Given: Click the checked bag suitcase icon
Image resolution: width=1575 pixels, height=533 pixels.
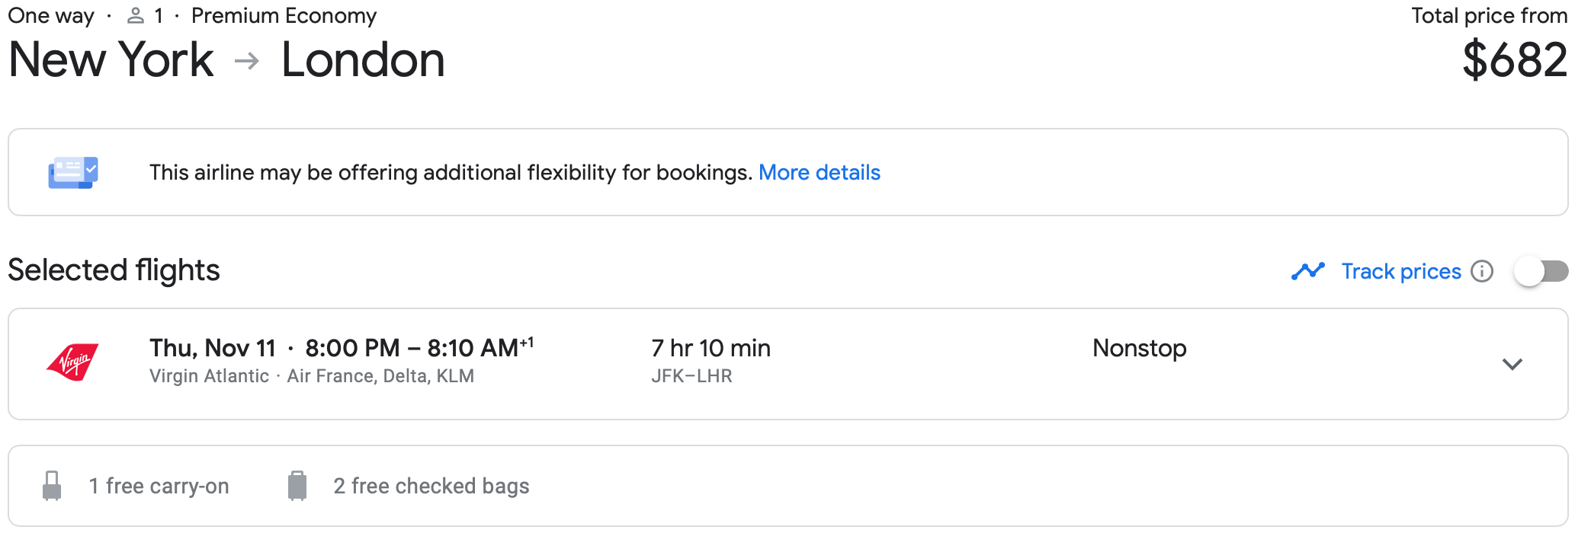Looking at the screenshot, I should [x=297, y=486].
